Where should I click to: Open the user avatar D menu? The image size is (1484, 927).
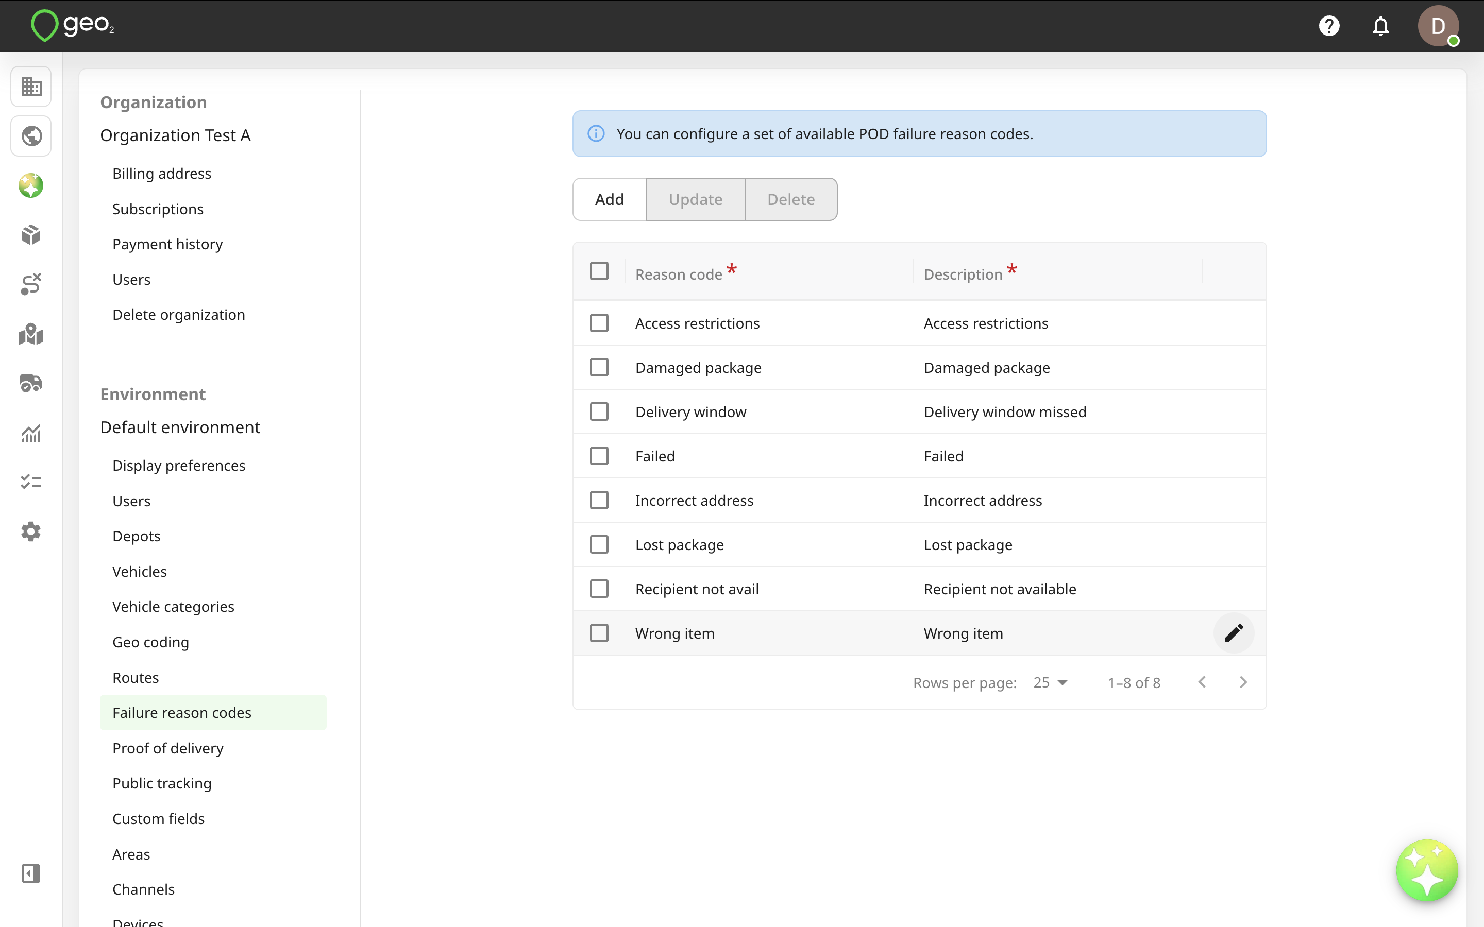click(x=1438, y=26)
